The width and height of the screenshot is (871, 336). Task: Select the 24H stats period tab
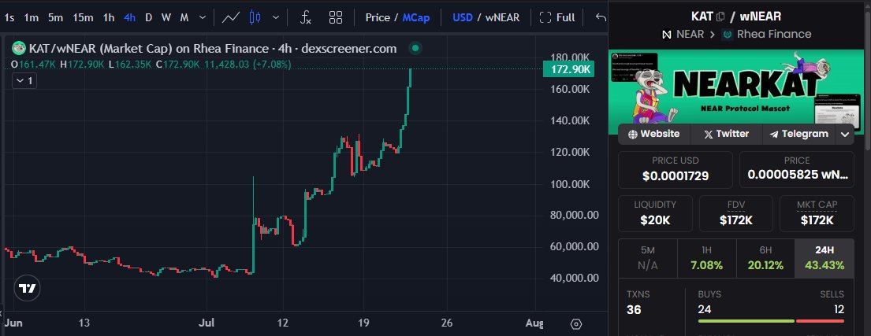[x=824, y=258]
